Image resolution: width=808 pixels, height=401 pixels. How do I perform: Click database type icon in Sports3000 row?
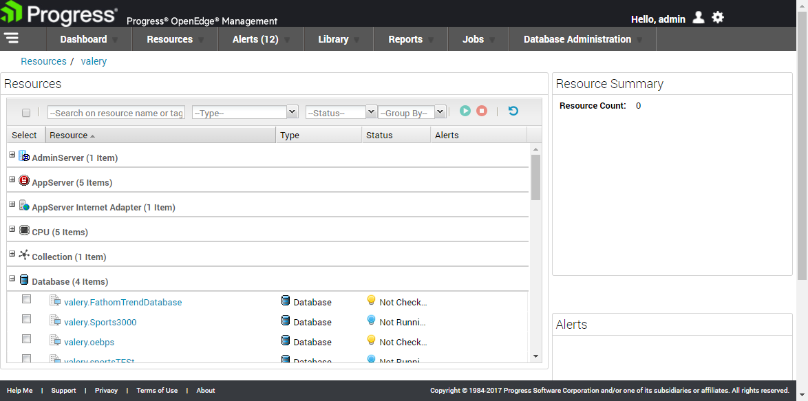(x=286, y=321)
